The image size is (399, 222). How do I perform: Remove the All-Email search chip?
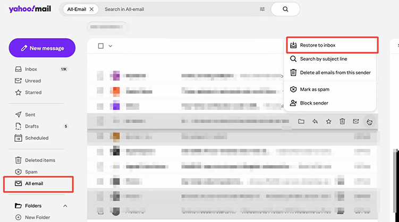point(91,9)
